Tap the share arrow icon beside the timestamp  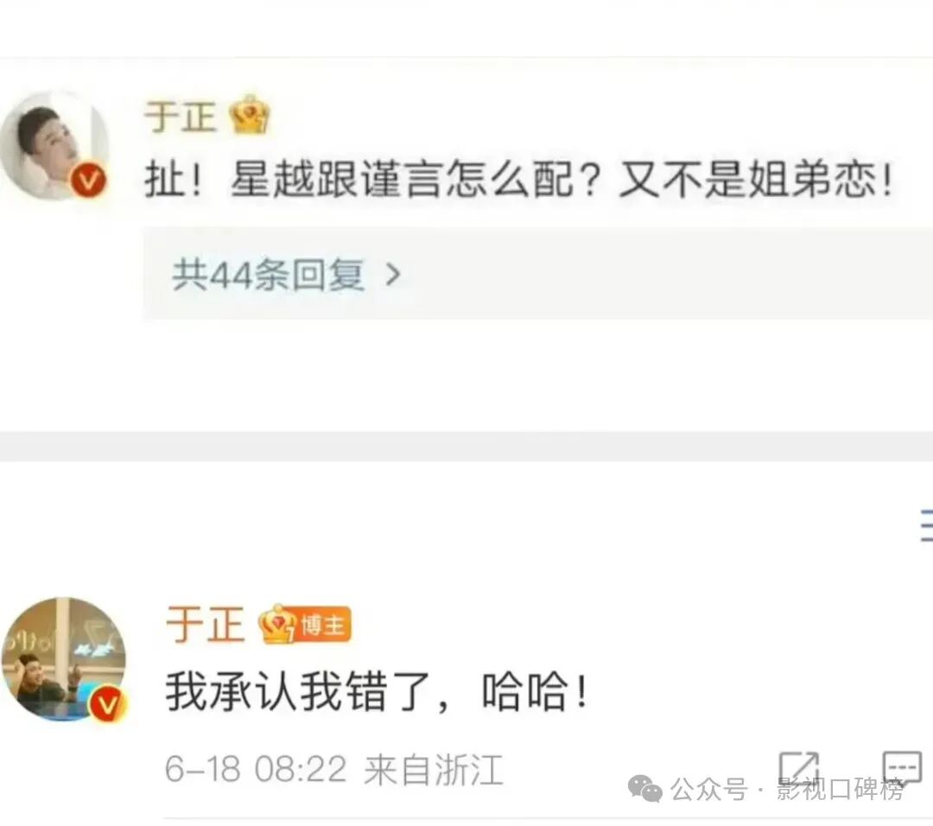click(798, 768)
